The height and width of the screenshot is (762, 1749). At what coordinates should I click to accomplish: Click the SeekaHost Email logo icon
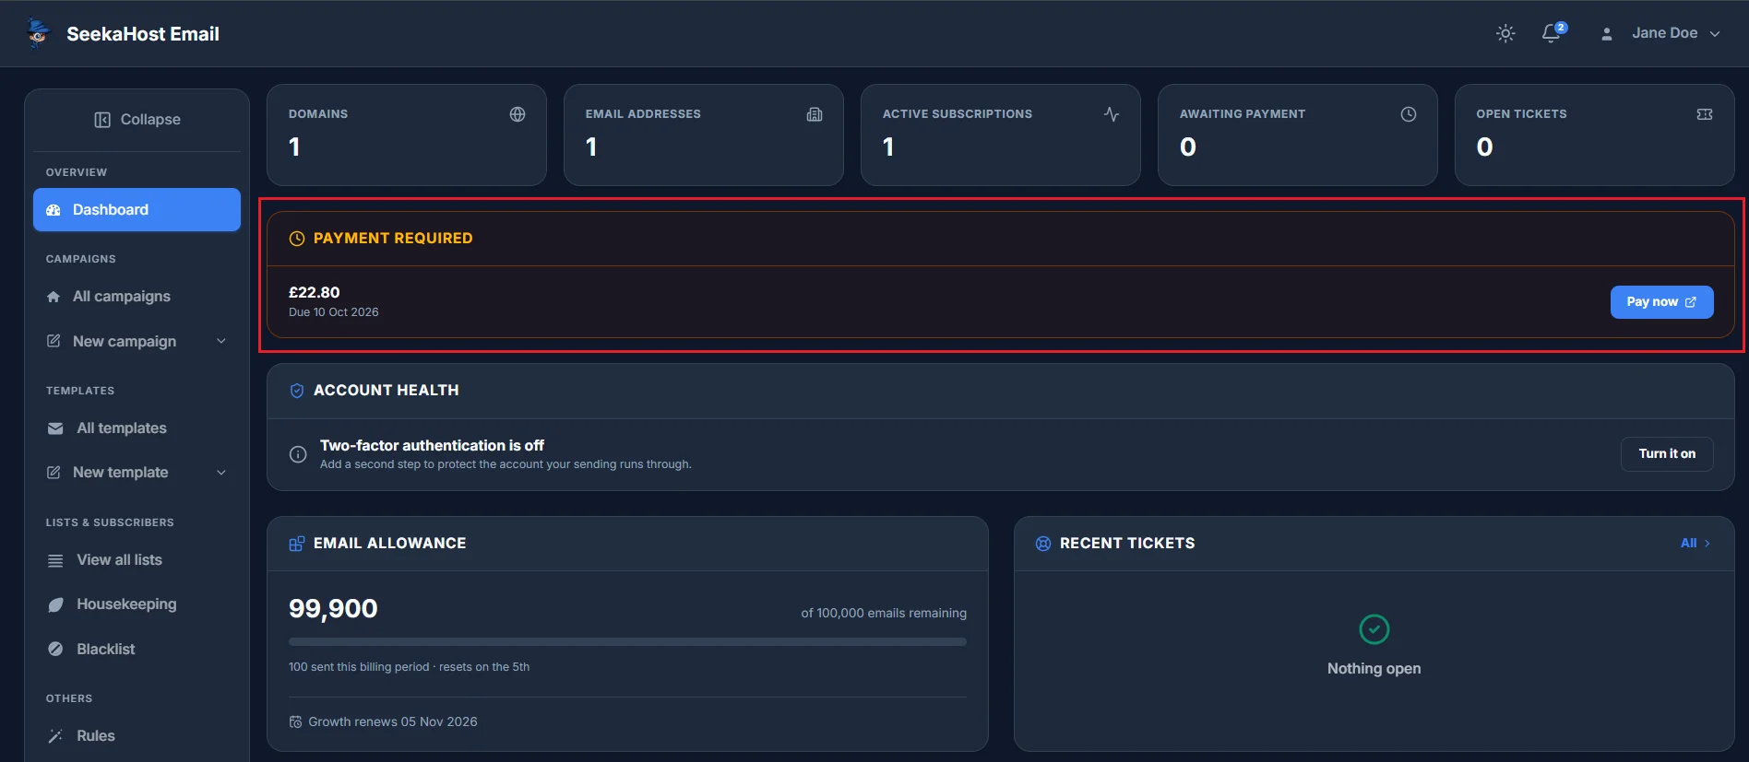[x=38, y=33]
